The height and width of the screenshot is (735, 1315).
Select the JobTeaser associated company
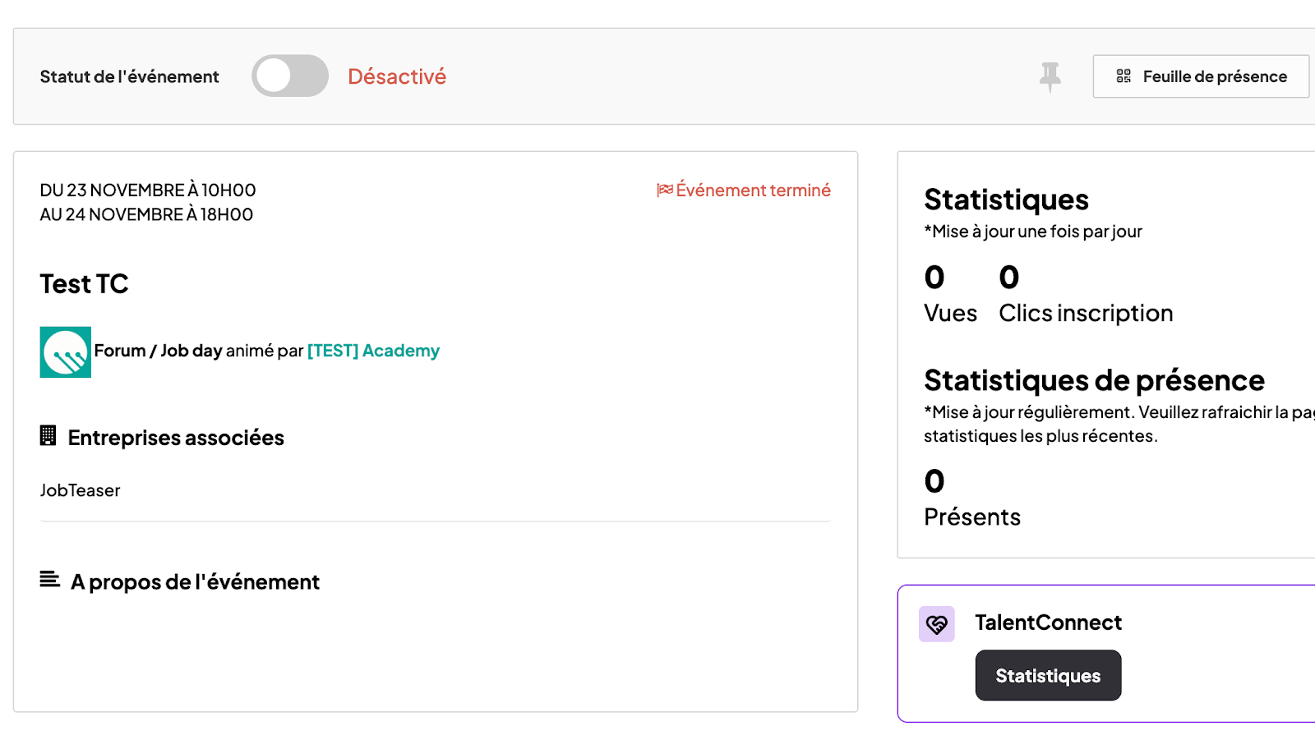[80, 490]
